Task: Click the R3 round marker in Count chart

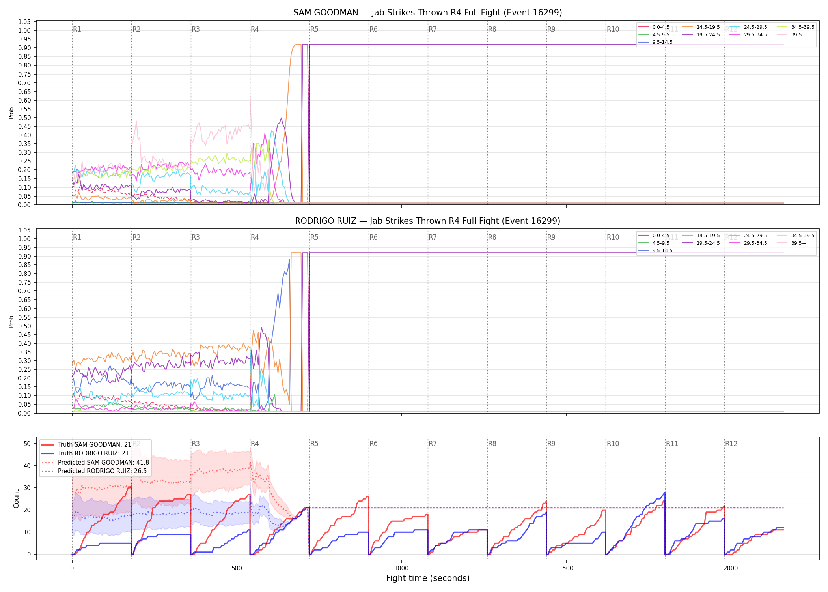Action: (196, 444)
